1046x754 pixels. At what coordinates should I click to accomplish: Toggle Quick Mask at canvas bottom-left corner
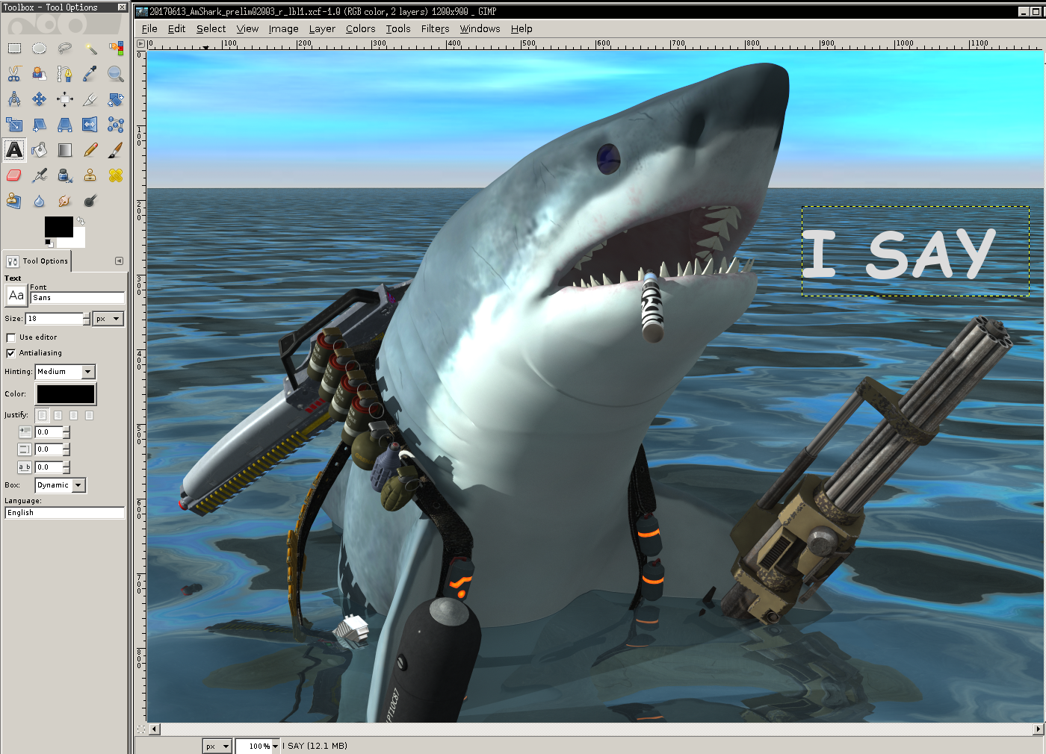coord(141,729)
